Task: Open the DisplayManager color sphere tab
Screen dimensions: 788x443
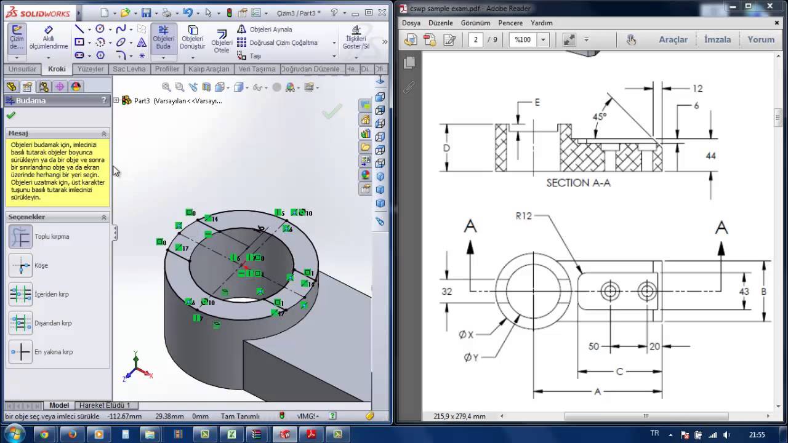Action: pos(76,87)
